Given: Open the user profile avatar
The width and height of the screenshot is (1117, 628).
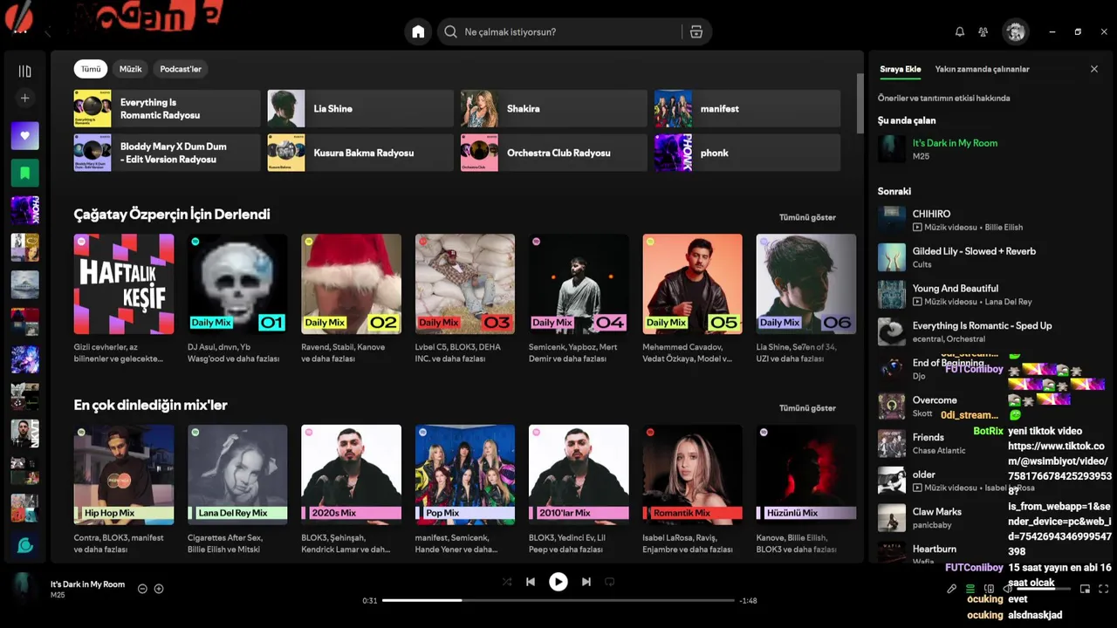Looking at the screenshot, I should click(x=1015, y=31).
